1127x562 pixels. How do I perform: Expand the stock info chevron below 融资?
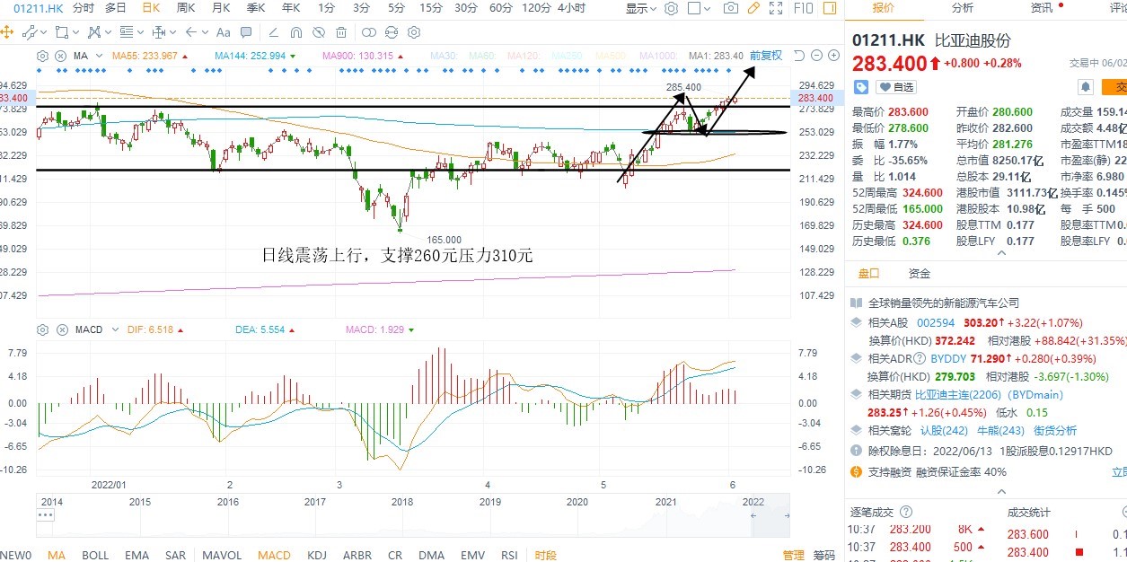coord(1001,491)
